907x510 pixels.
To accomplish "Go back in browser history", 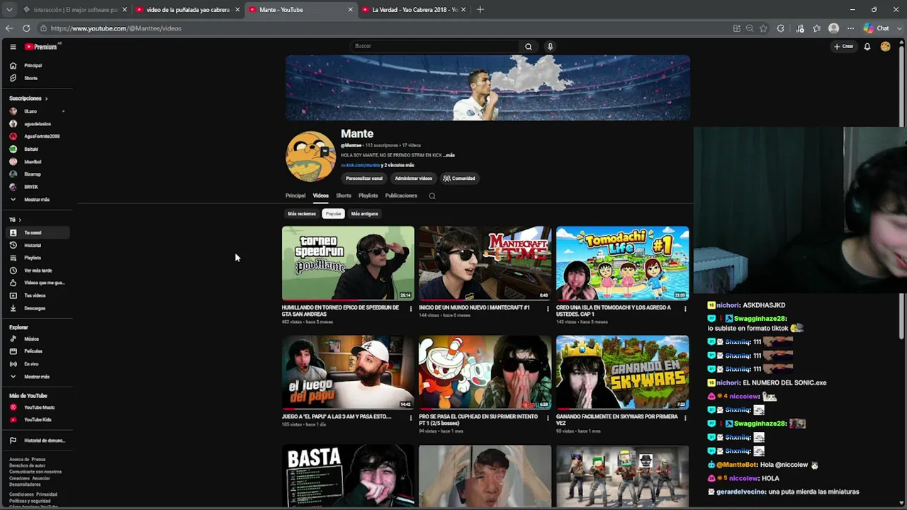I will pyautogui.click(x=9, y=28).
